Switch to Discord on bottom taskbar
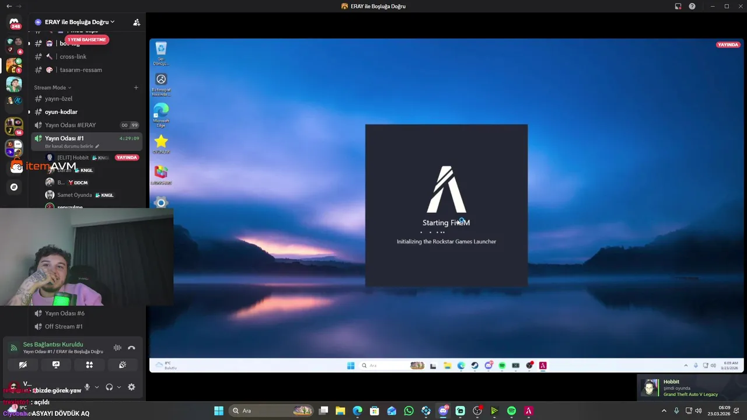The image size is (747, 420). coord(443,411)
